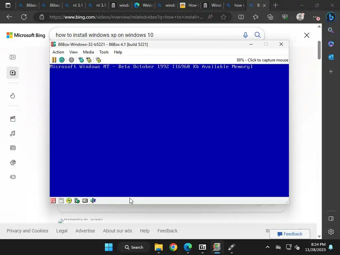
Task: Open the Advertise footer link
Action: click(85, 231)
